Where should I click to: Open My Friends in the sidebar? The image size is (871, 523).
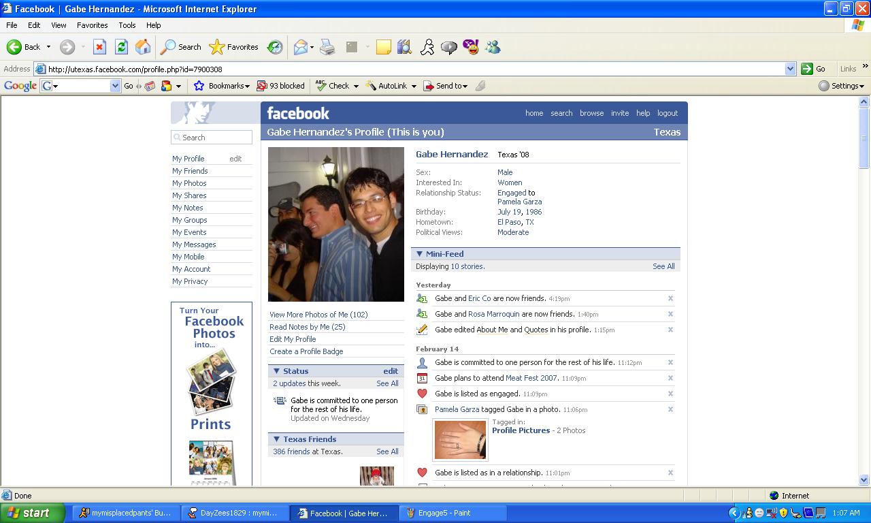190,171
